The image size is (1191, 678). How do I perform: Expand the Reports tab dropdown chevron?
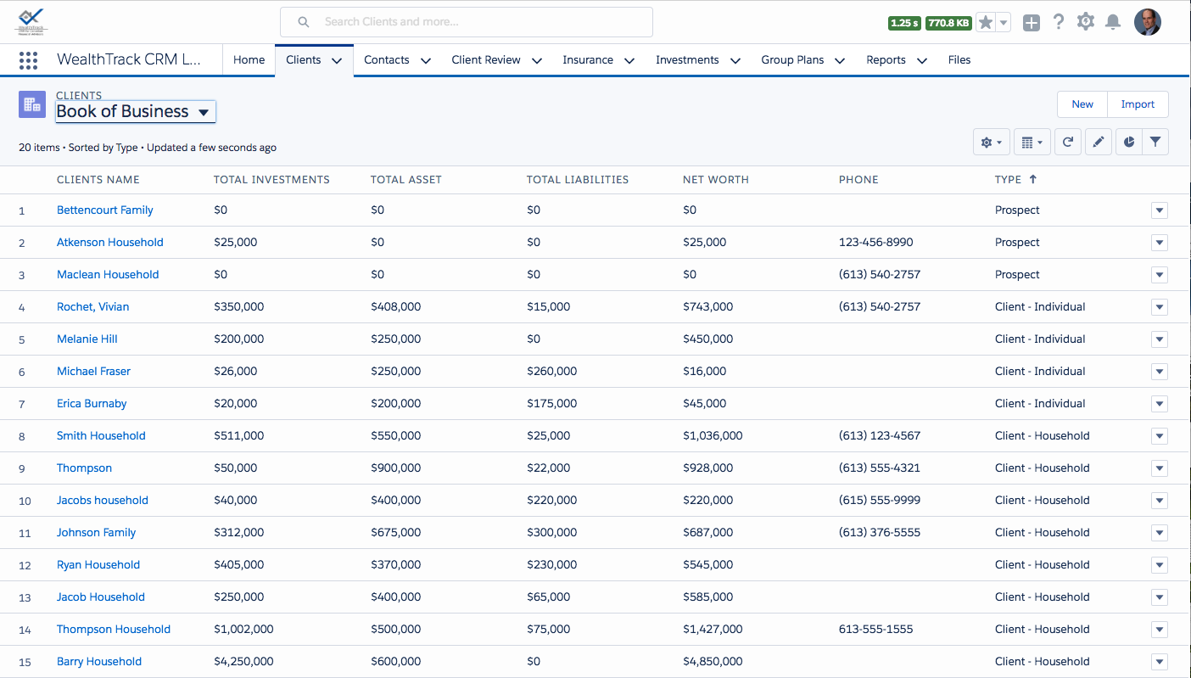(x=921, y=60)
